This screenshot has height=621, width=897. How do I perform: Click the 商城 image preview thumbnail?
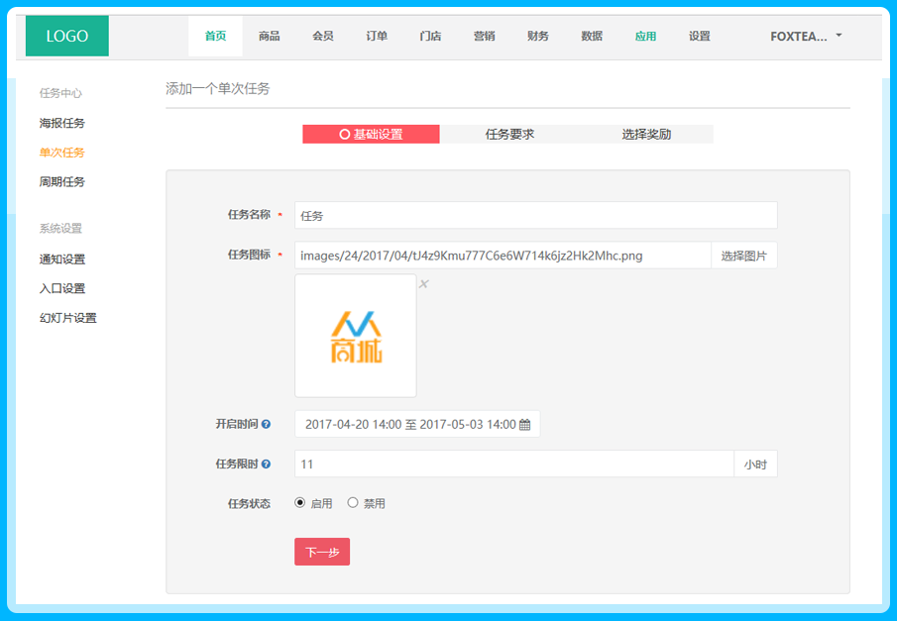pyautogui.click(x=356, y=336)
